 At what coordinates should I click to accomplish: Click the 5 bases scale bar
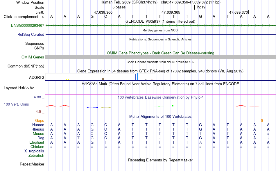[x=161, y=7]
